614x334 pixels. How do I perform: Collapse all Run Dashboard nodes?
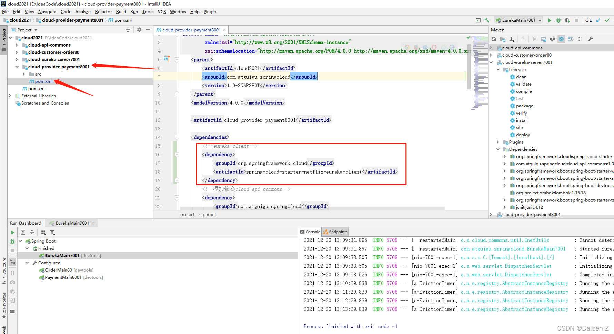(32, 233)
